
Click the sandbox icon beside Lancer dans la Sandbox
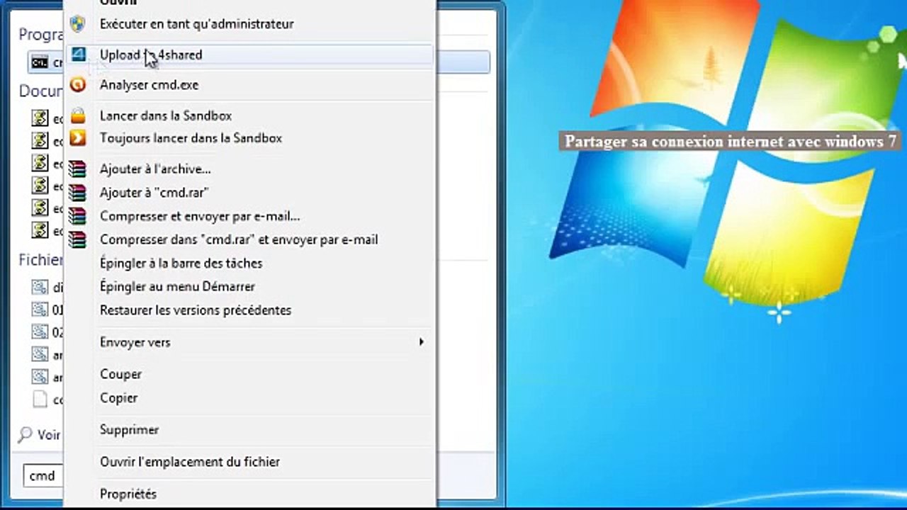(78, 115)
